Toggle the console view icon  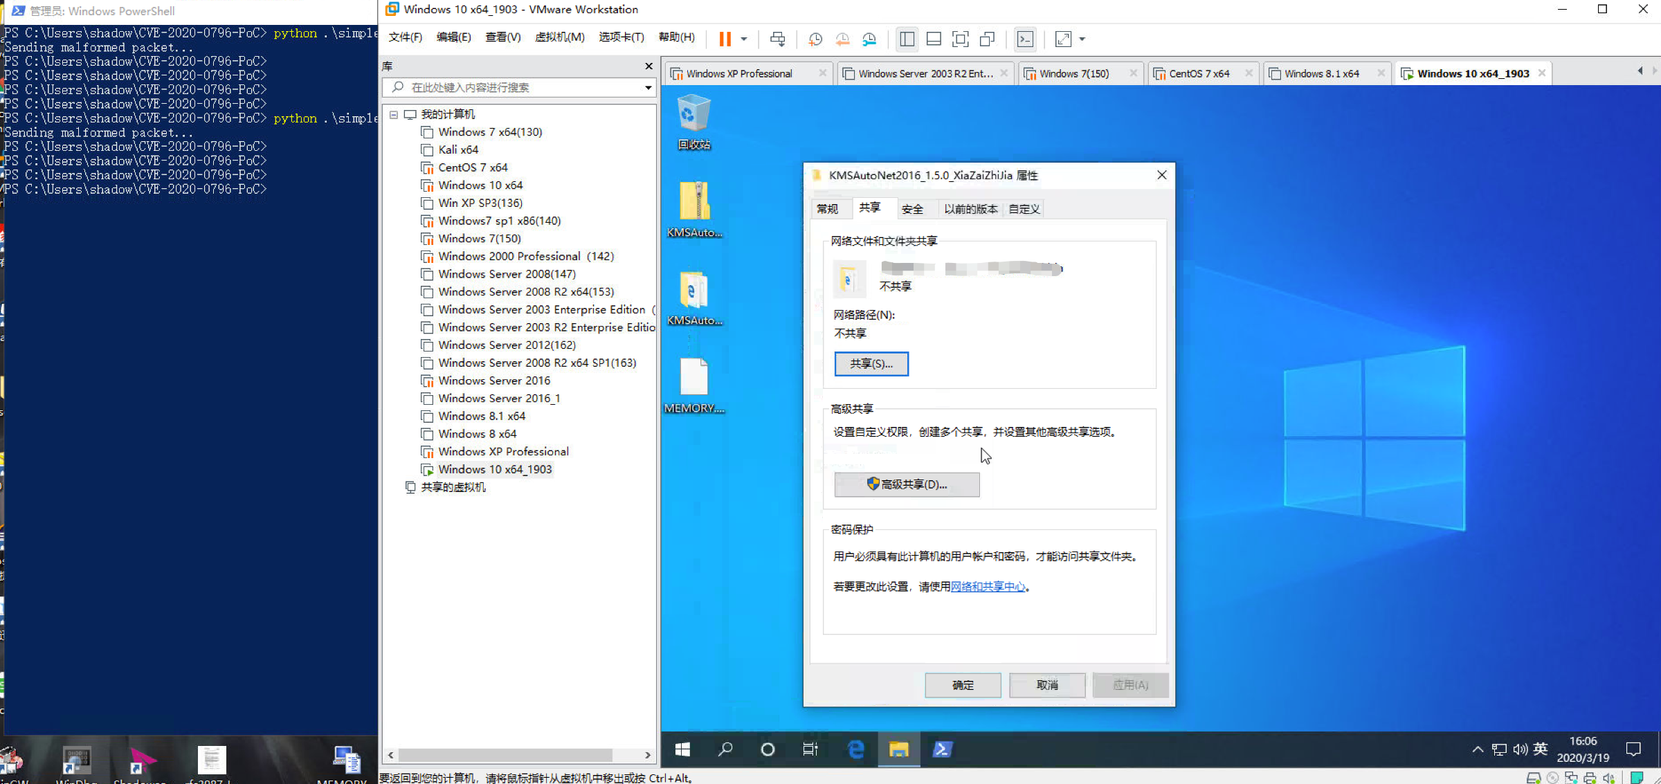[1025, 39]
